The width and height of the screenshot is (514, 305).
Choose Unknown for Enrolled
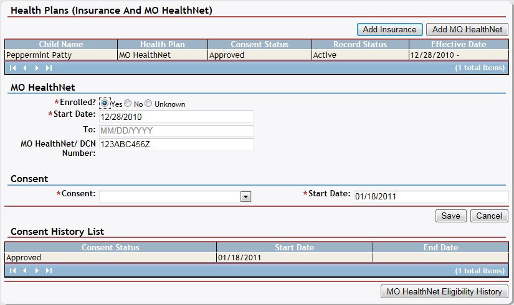(149, 104)
